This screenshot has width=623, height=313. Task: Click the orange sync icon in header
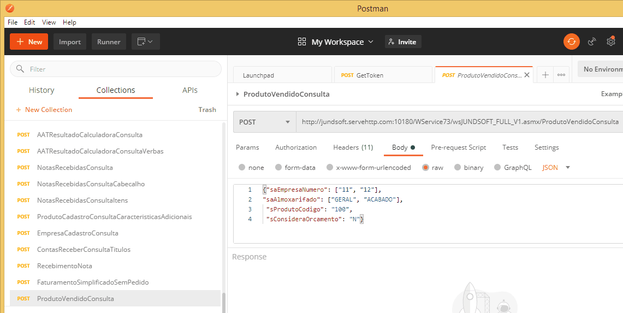(572, 42)
